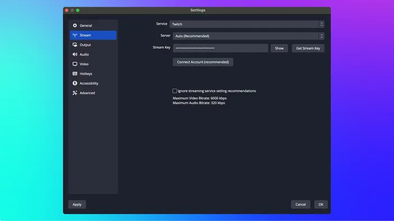Open the Server dropdown Auto (Recommended)
The height and width of the screenshot is (221, 394).
point(248,36)
